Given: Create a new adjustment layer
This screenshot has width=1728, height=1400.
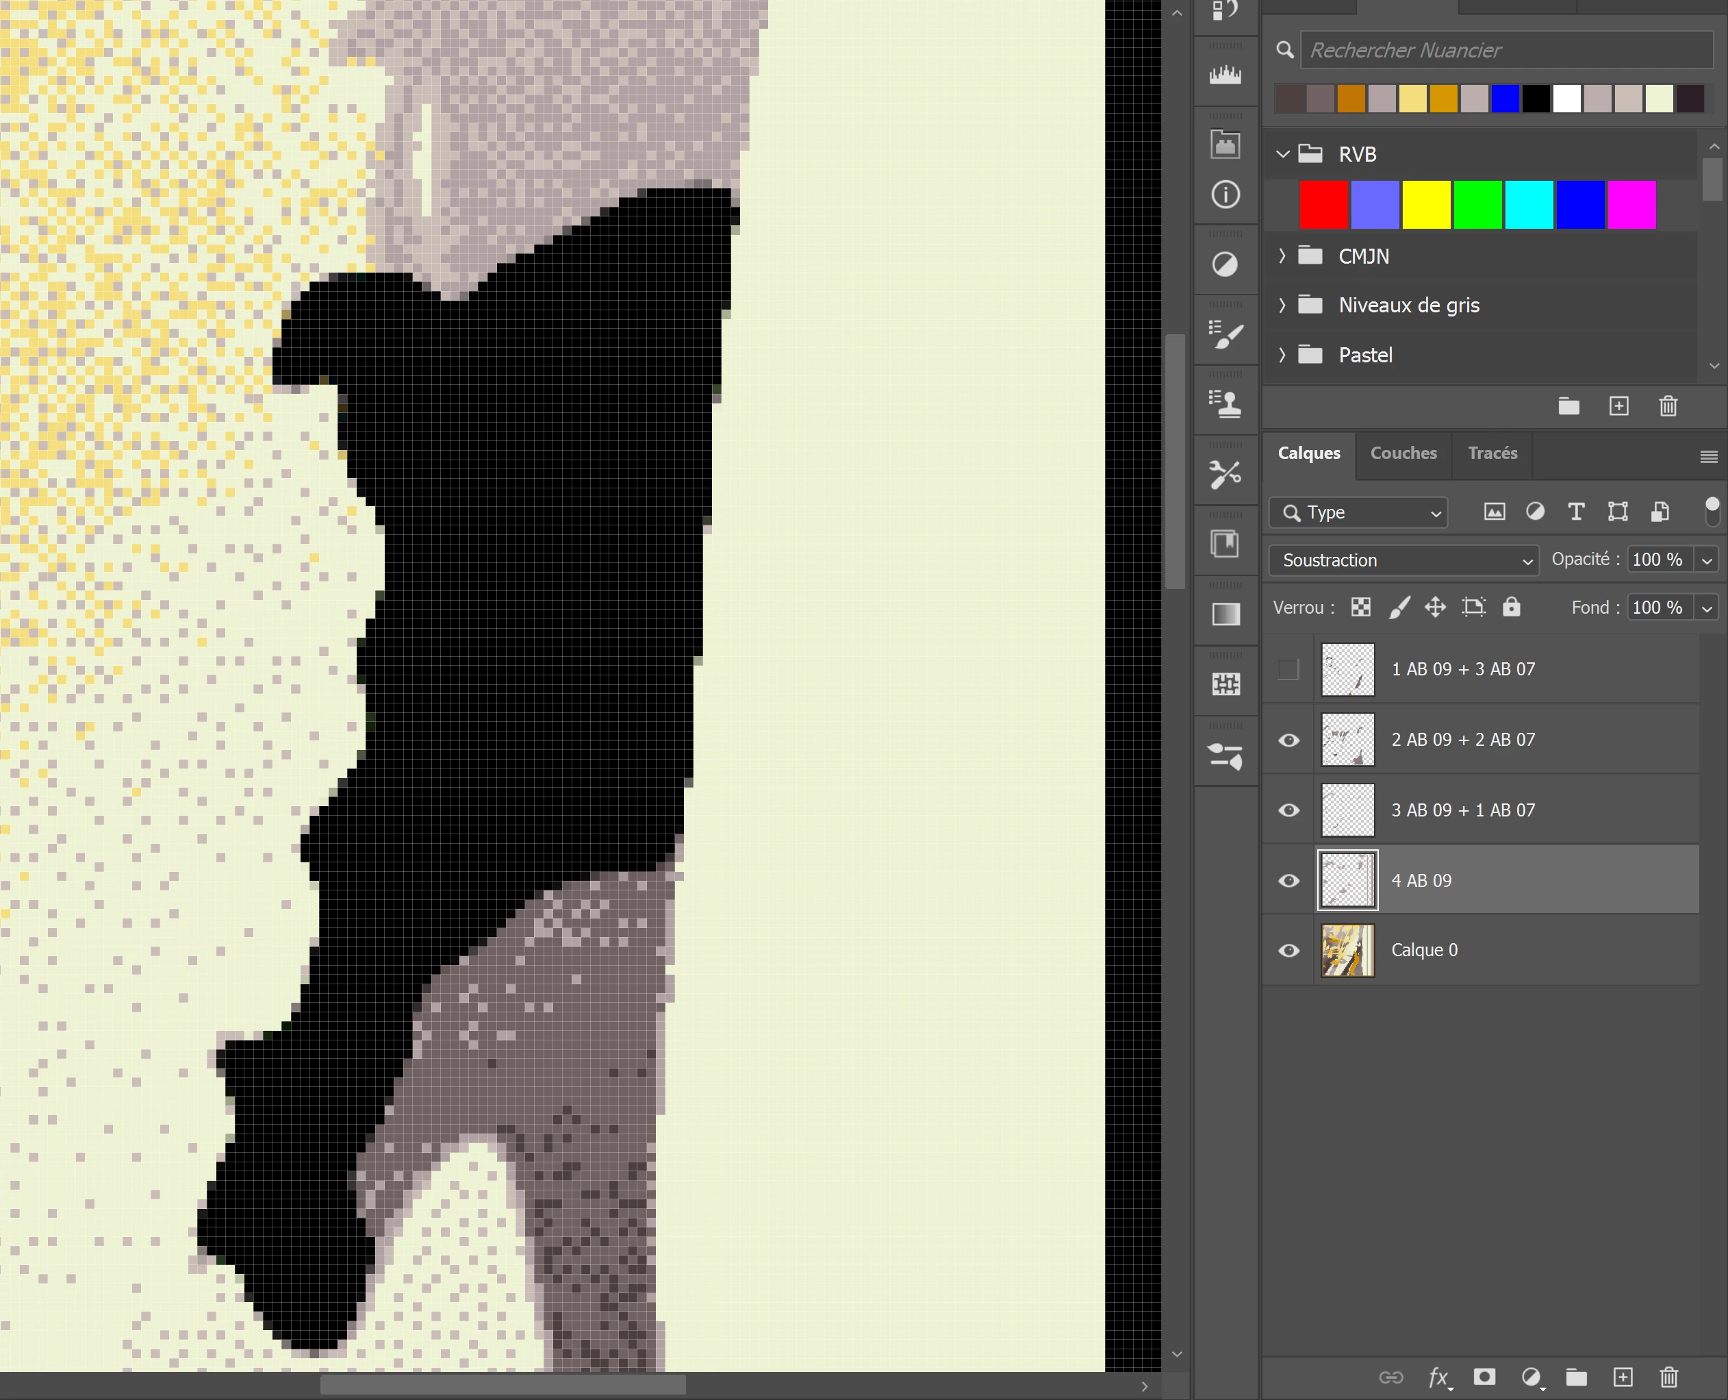Looking at the screenshot, I should point(1531,1377).
